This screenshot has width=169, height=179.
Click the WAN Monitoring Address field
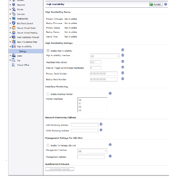(x=84, y=130)
